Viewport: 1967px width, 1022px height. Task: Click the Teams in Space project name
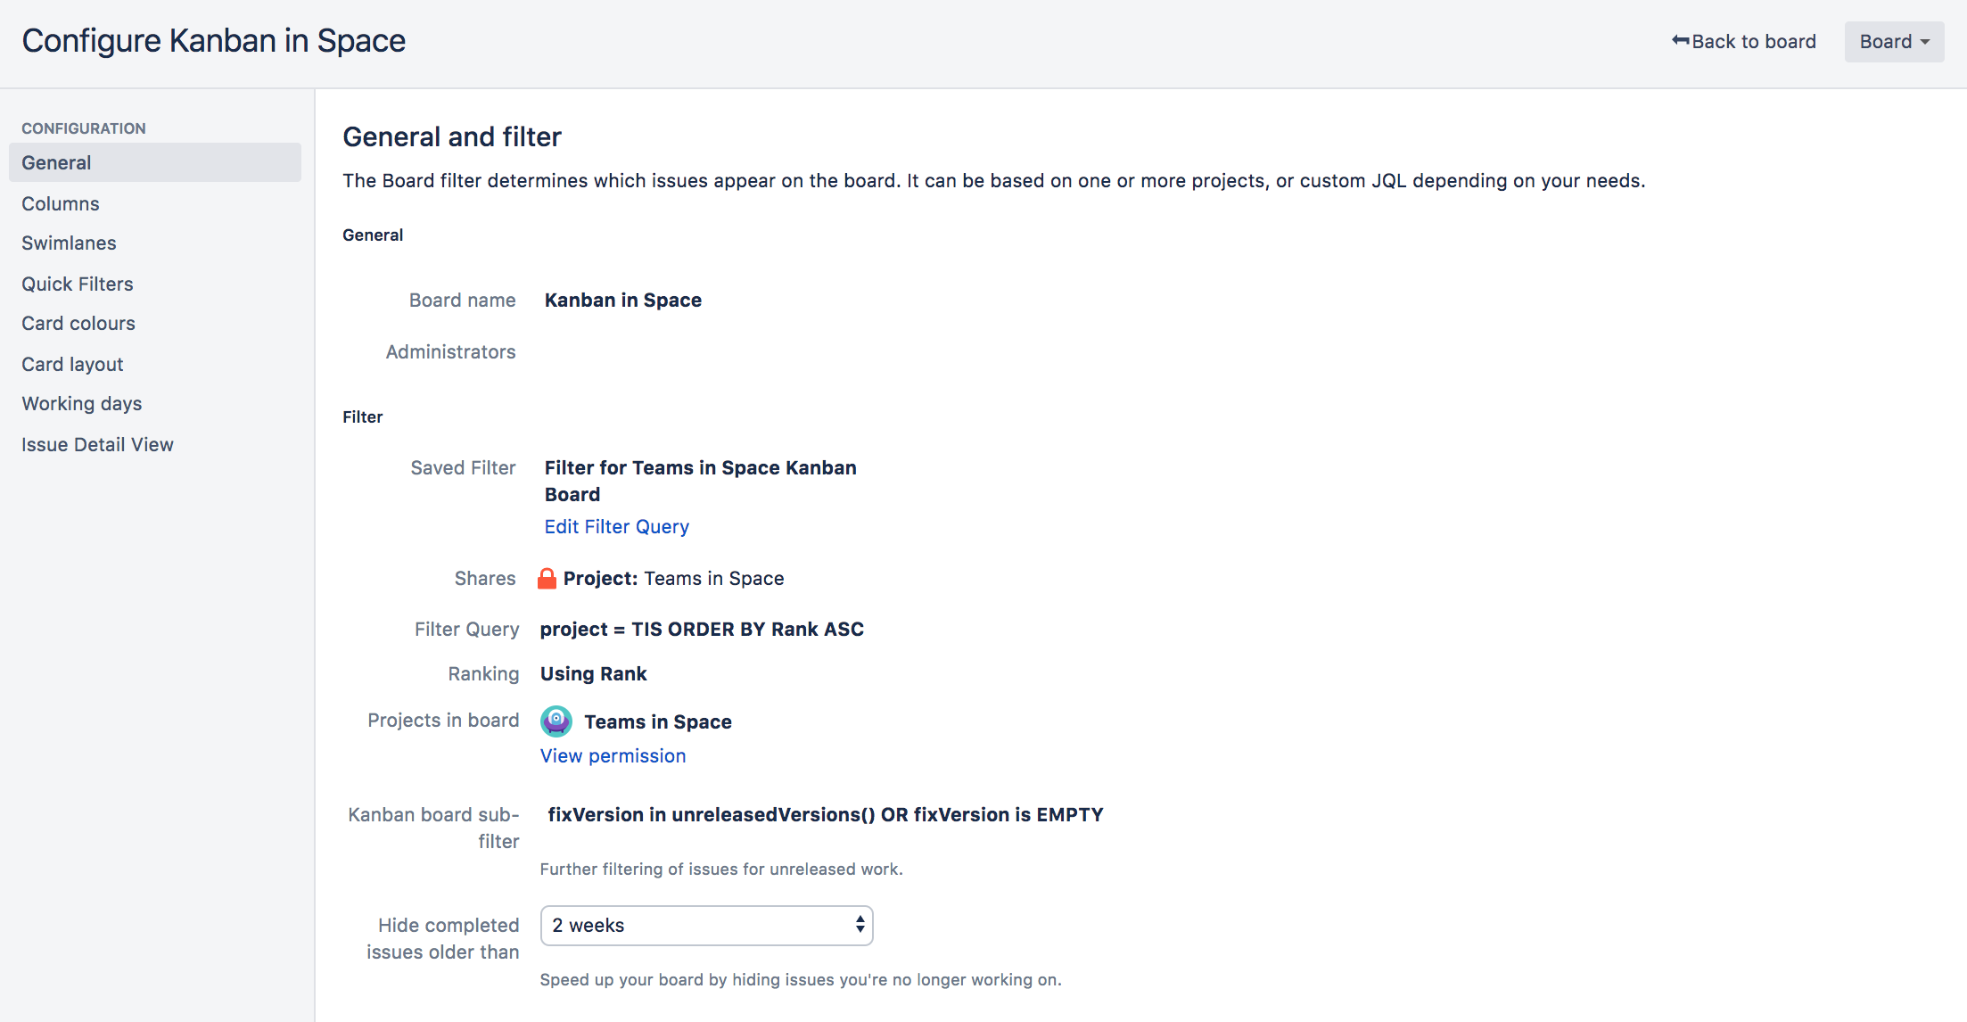tap(657, 722)
